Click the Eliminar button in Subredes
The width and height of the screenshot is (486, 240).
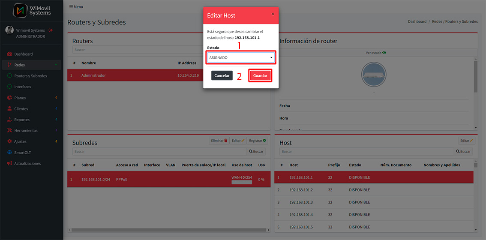click(219, 141)
